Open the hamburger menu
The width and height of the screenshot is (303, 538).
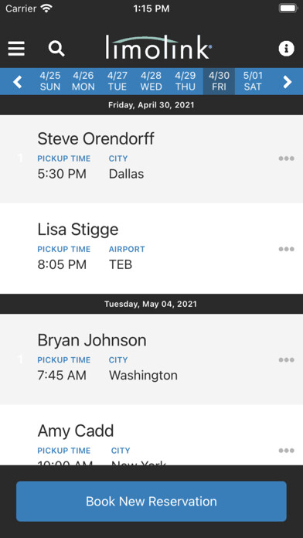[16, 49]
